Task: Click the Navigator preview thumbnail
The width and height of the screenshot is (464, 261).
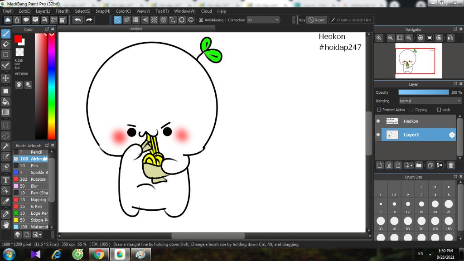Action: (419, 61)
